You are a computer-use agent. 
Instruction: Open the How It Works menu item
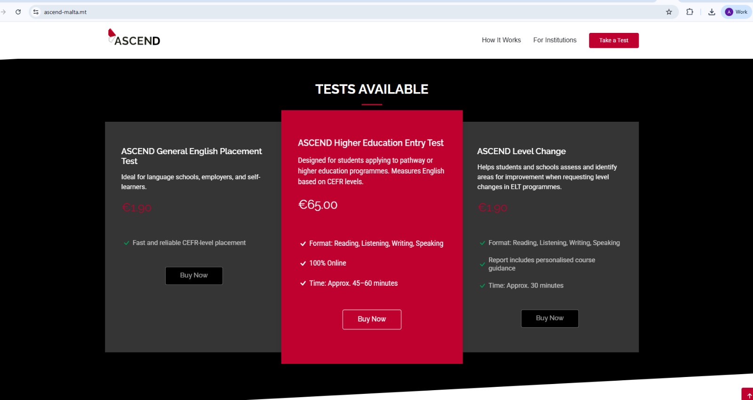click(501, 40)
